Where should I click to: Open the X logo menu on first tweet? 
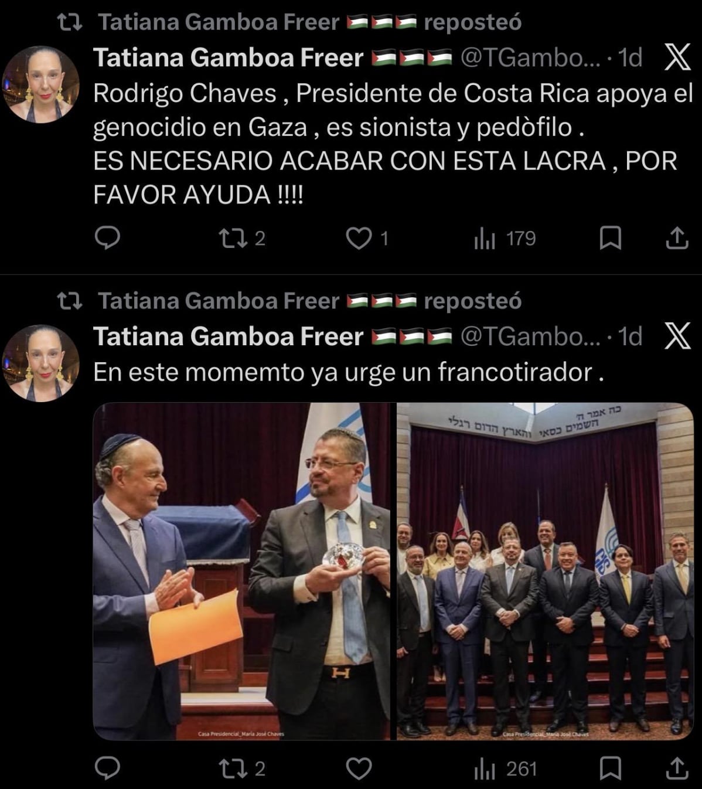click(677, 57)
